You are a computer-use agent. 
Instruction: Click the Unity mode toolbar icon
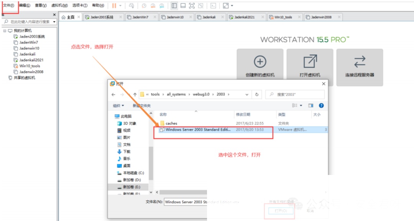(x=200, y=5)
